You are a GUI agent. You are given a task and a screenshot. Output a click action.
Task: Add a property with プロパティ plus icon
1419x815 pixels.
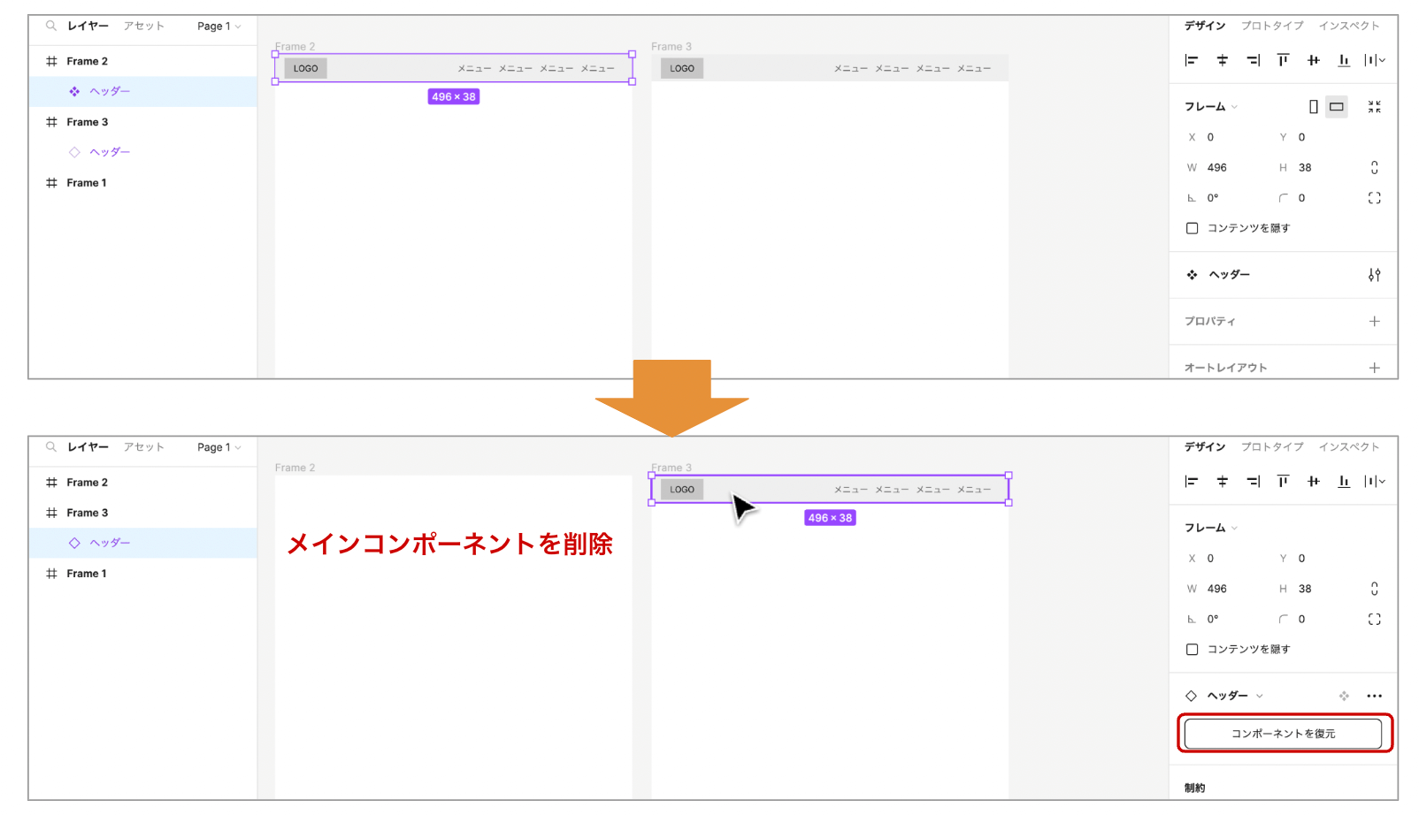[x=1374, y=322]
